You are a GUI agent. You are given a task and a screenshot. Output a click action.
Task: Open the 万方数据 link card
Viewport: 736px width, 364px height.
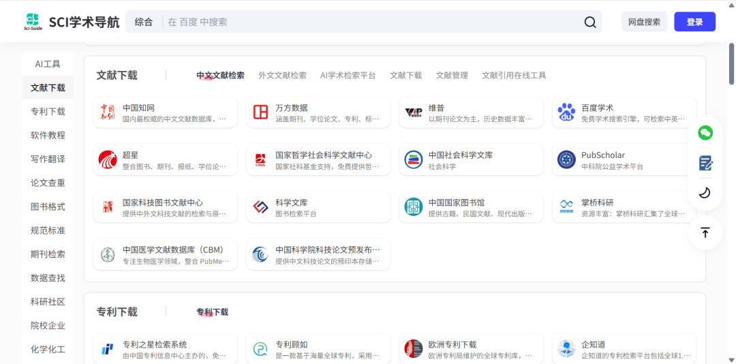click(318, 112)
